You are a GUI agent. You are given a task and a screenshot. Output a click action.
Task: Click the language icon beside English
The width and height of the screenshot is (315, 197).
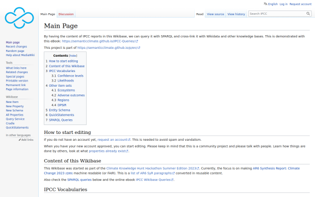265,4
